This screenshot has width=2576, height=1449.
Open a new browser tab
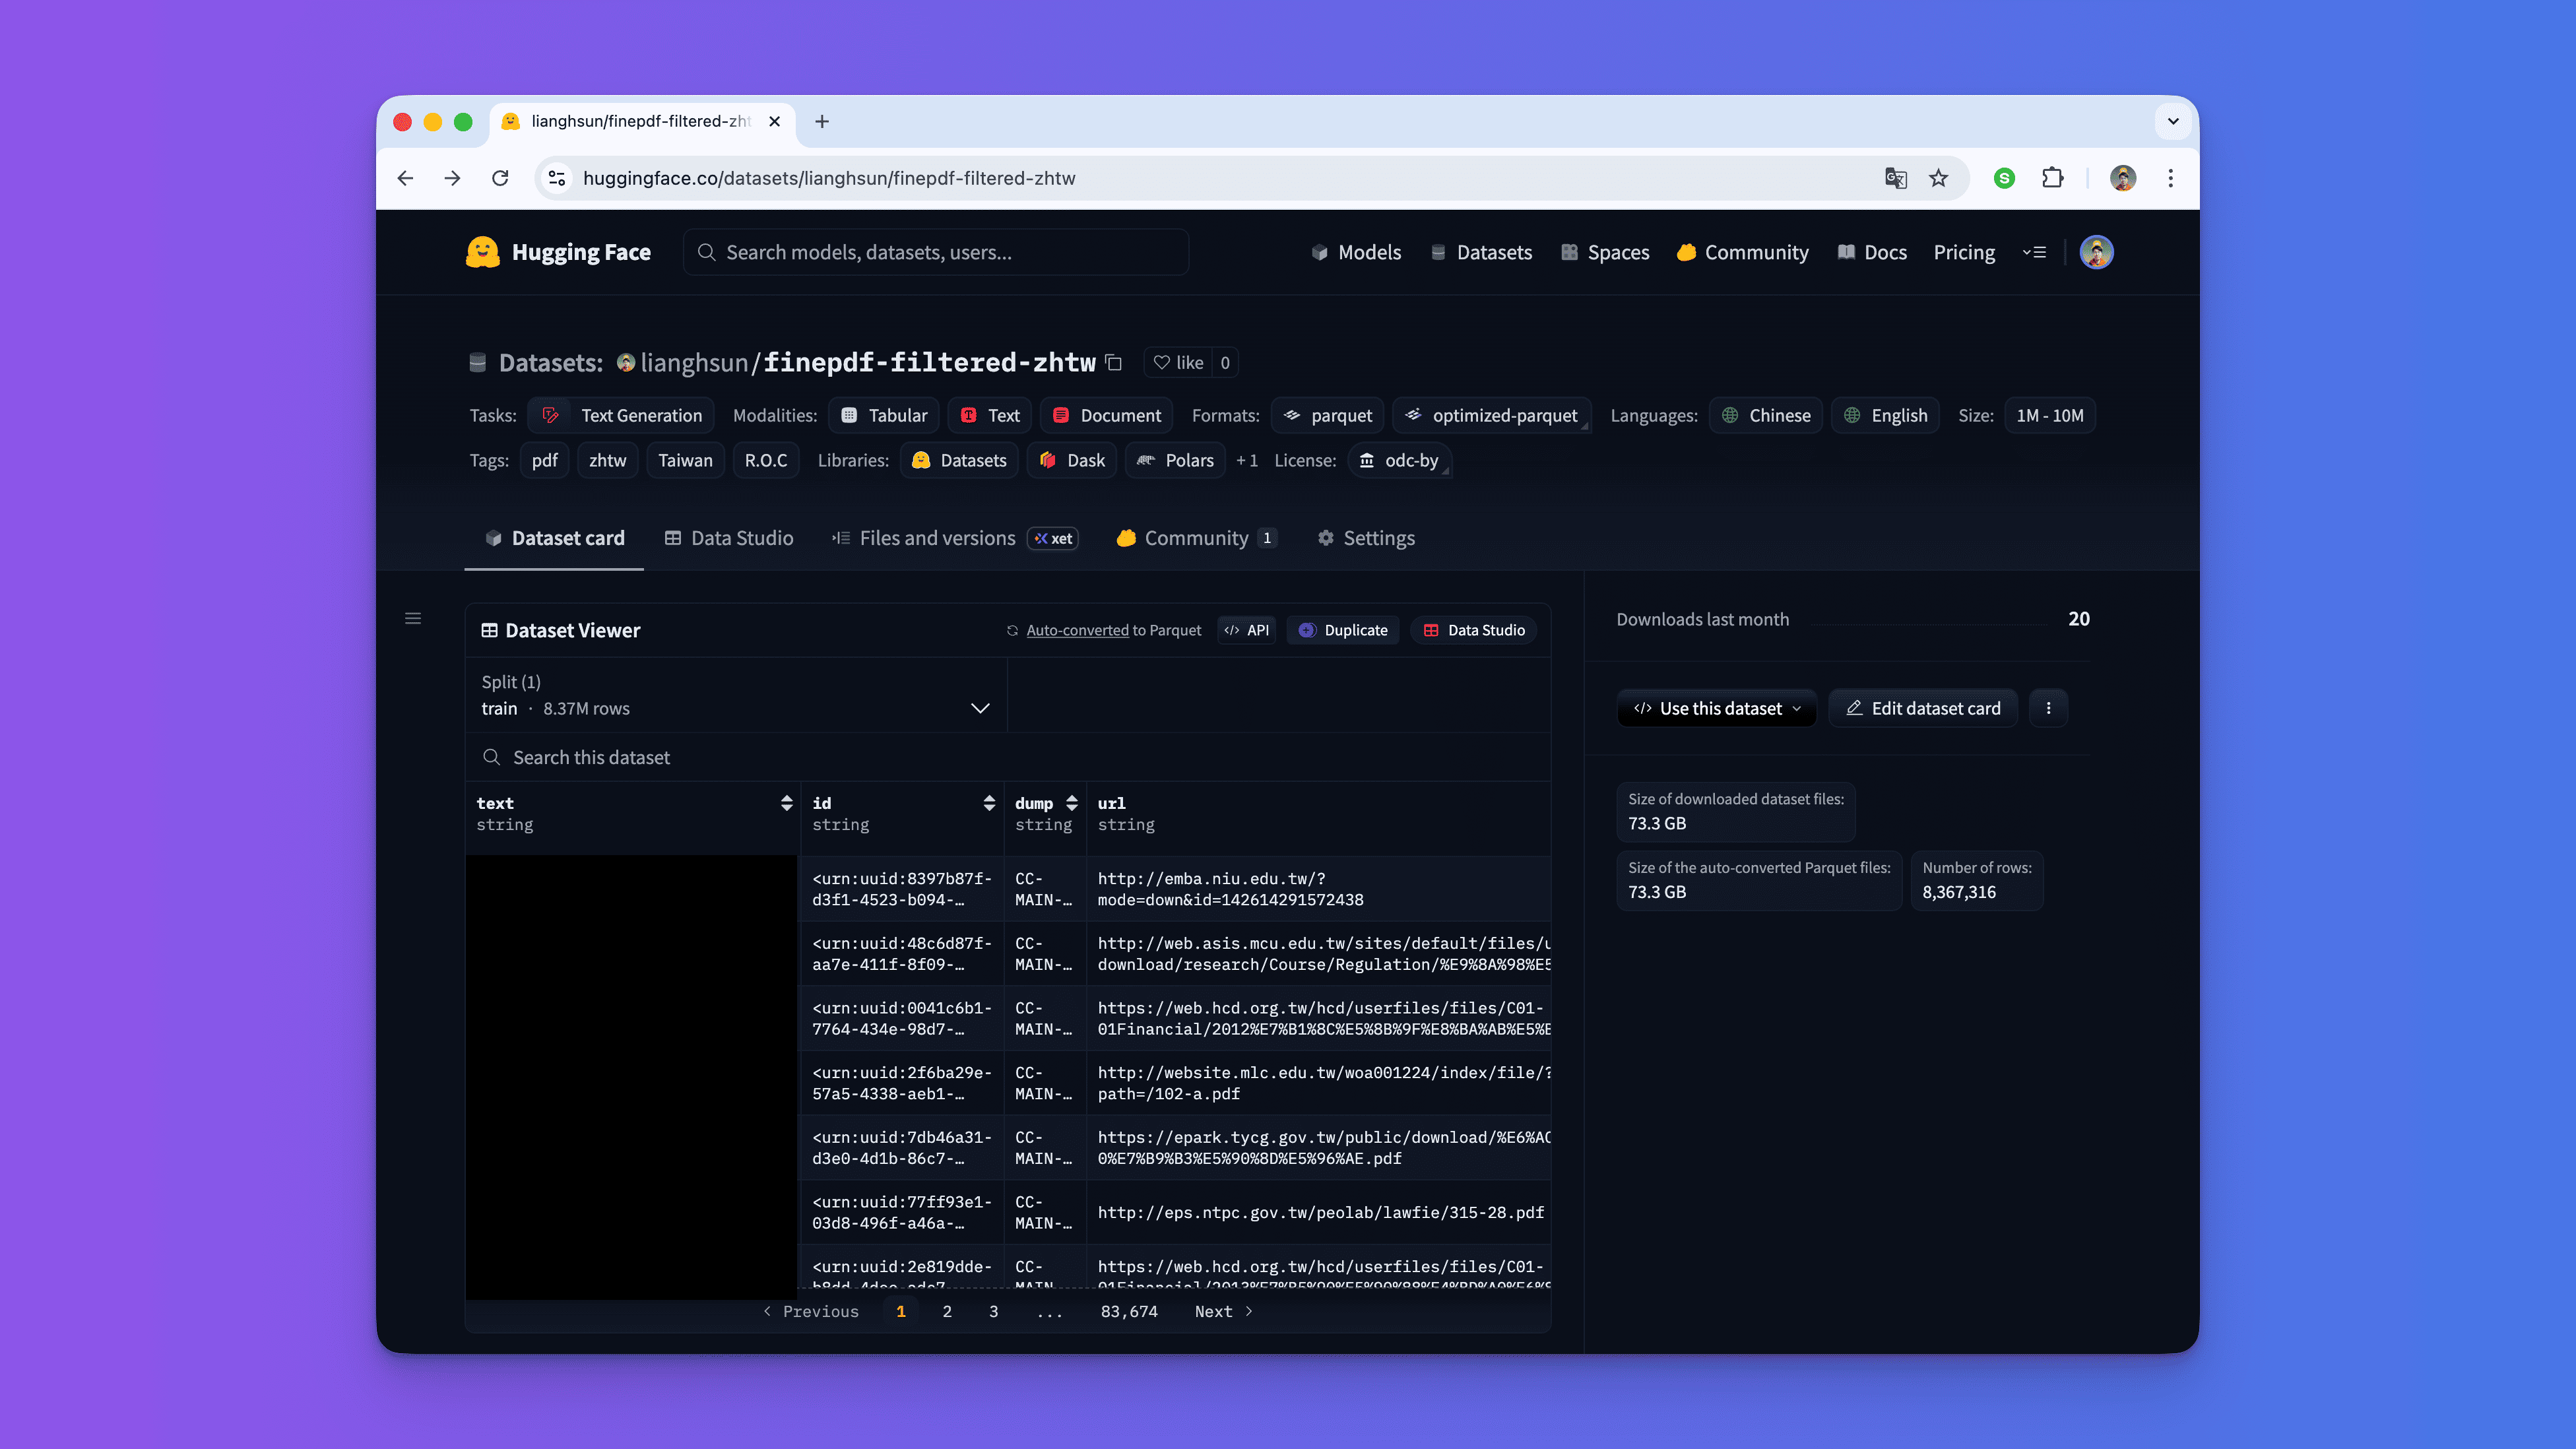click(x=822, y=121)
